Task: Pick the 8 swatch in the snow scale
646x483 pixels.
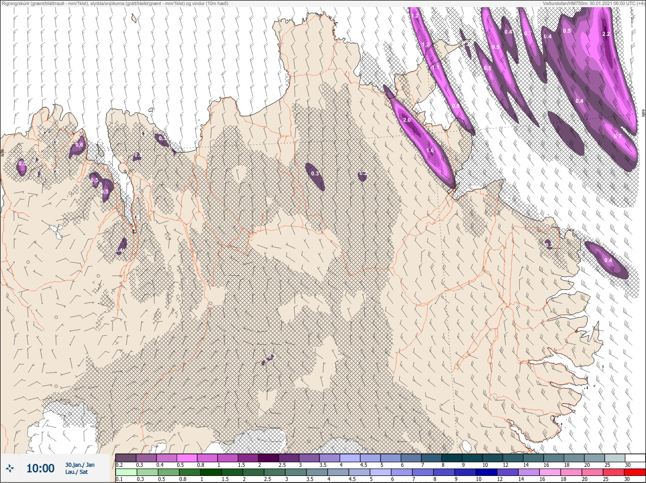Action: point(452,458)
